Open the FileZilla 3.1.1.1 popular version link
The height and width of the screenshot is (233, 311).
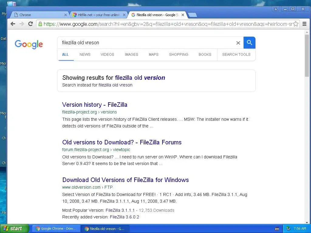(120, 210)
